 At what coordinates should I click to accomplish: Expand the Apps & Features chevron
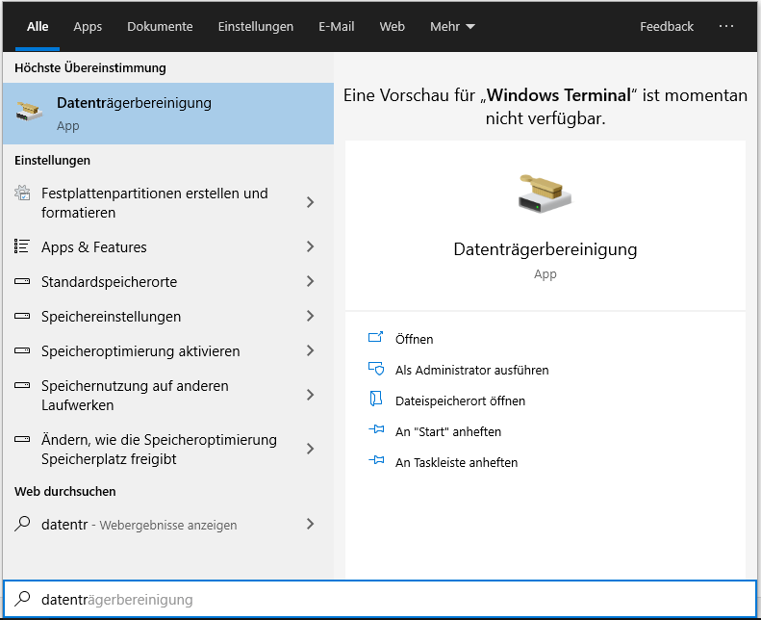(311, 246)
